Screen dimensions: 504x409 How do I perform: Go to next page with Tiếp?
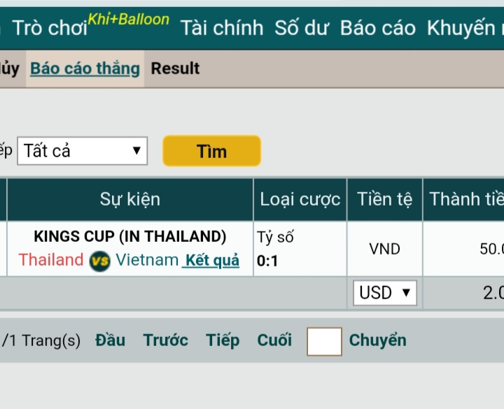point(223,340)
